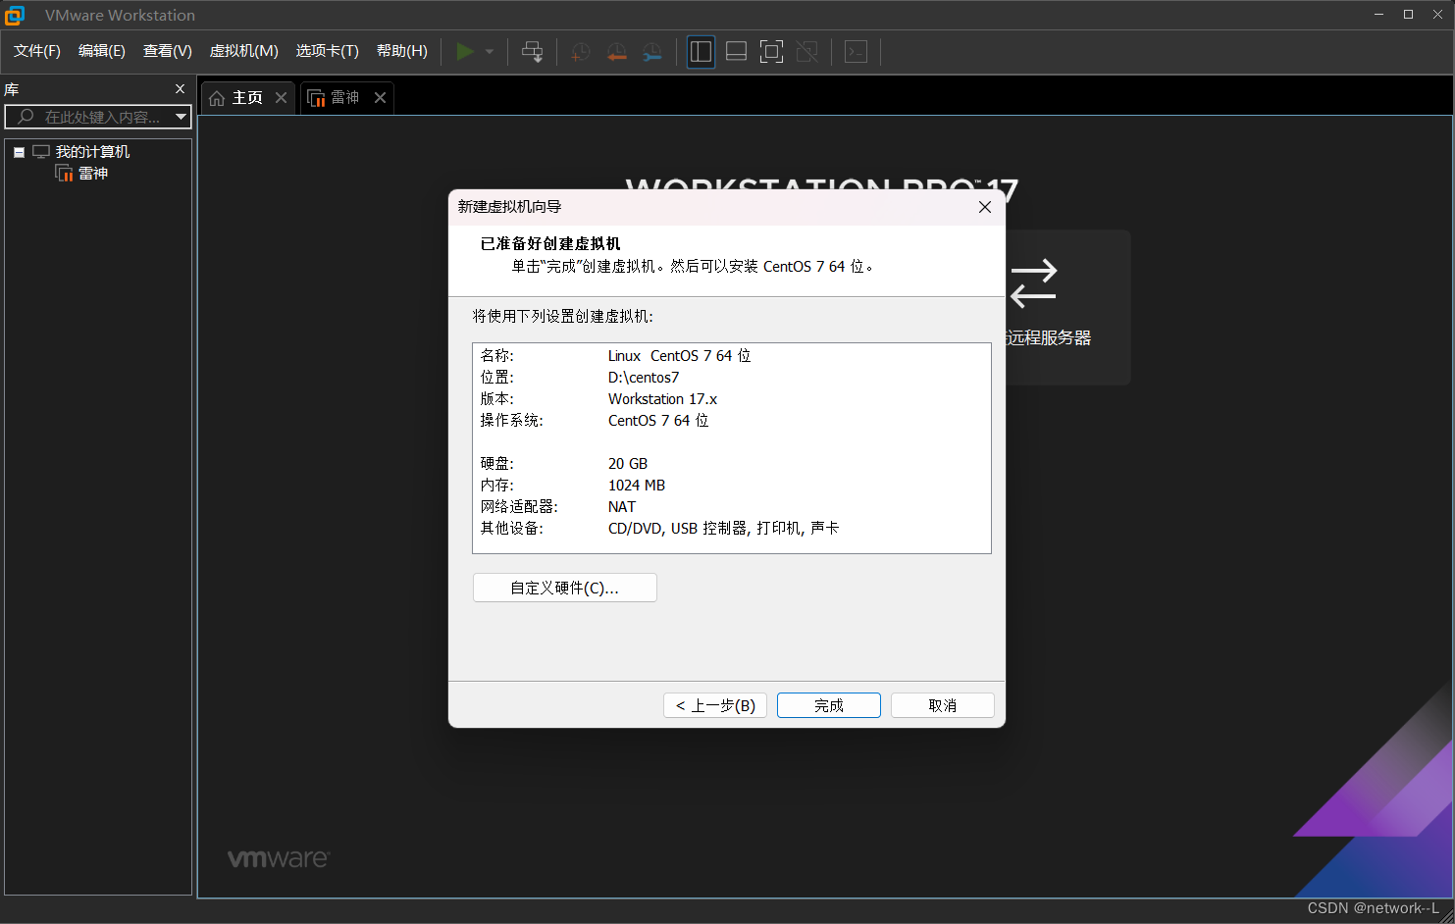Click Send Ctrl+Alt+Del toolbar icon
Viewport: 1455px width, 924px height.
(532, 52)
